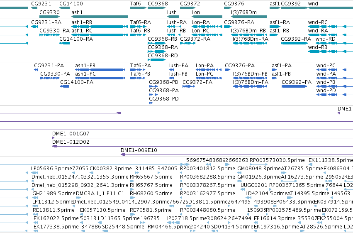The width and height of the screenshot is (353, 233).
Task: Click the Lon gene label
Action: click(196, 12)
